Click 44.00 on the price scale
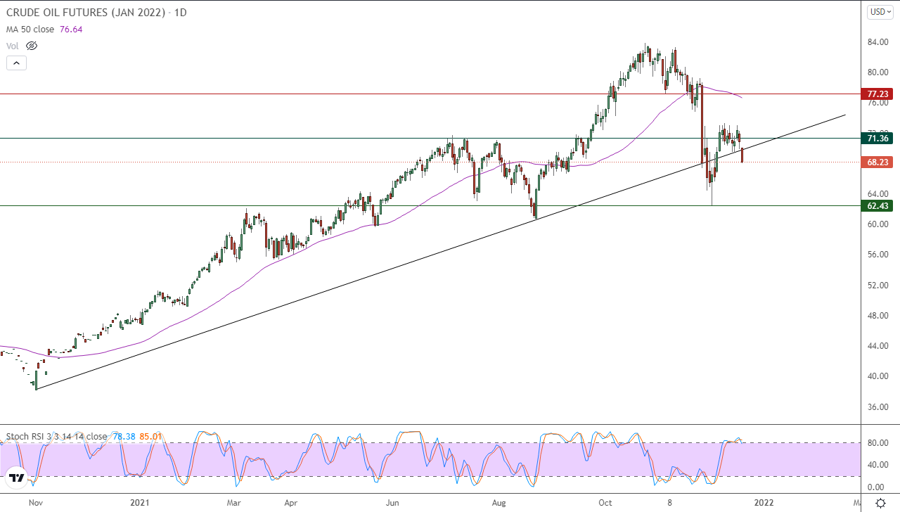Image resolution: width=900 pixels, height=512 pixels. point(878,346)
